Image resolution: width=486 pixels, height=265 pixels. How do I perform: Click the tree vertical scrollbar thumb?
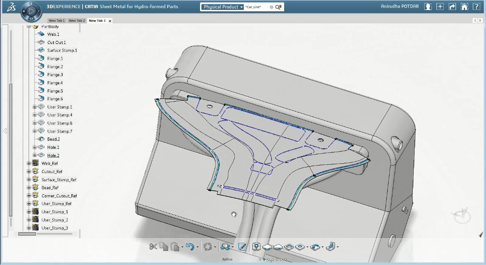(11, 150)
